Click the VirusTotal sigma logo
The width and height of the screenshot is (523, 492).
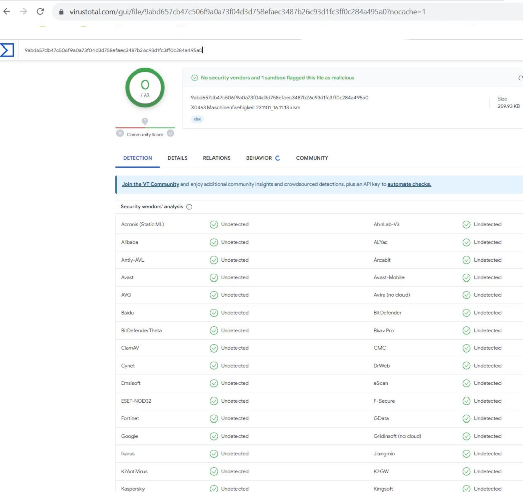click(7, 50)
